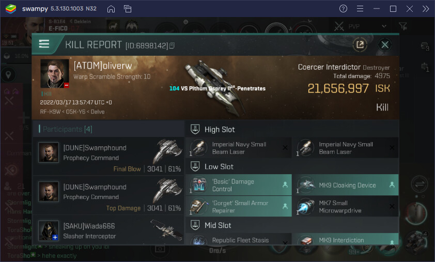The width and height of the screenshot is (435, 262).
Task: Share the kill report externally
Action: [x=360, y=45]
